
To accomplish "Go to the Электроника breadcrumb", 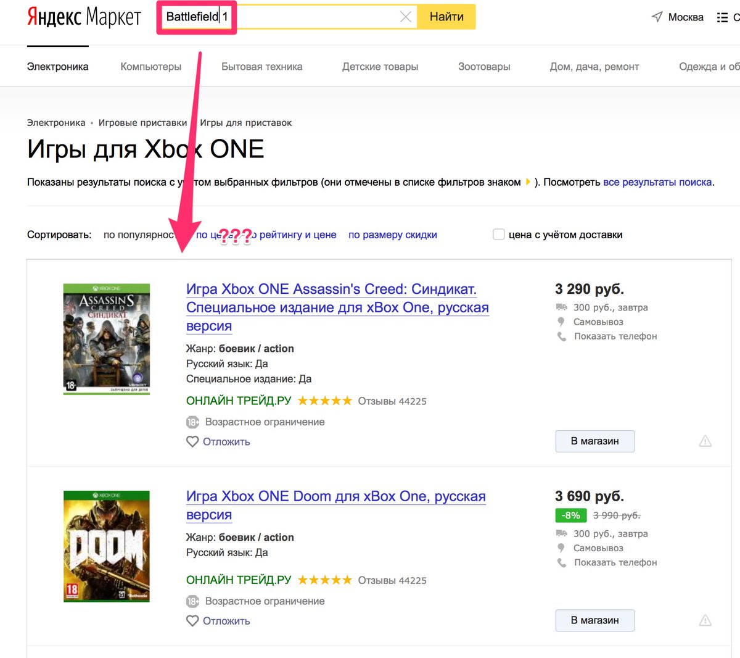I will tap(56, 123).
